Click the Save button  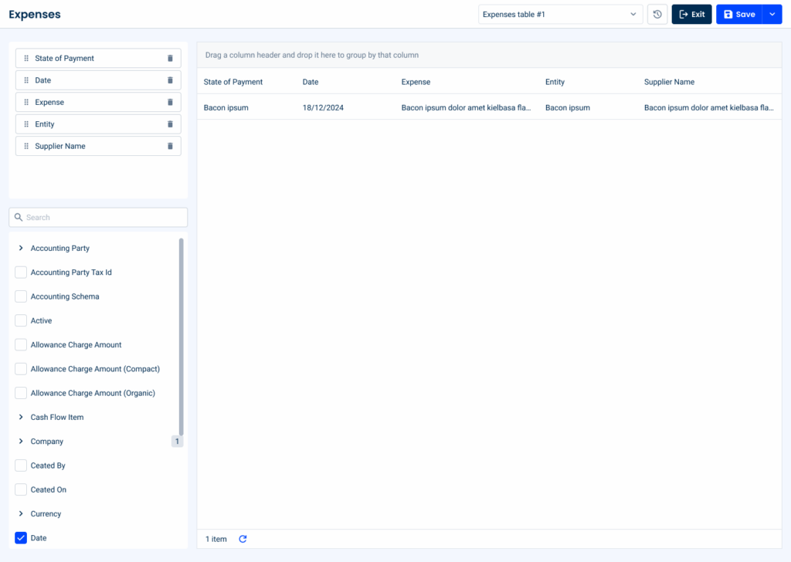pyautogui.click(x=739, y=14)
